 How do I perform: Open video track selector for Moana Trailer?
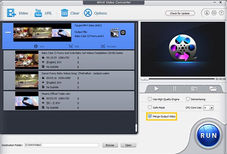78,99
